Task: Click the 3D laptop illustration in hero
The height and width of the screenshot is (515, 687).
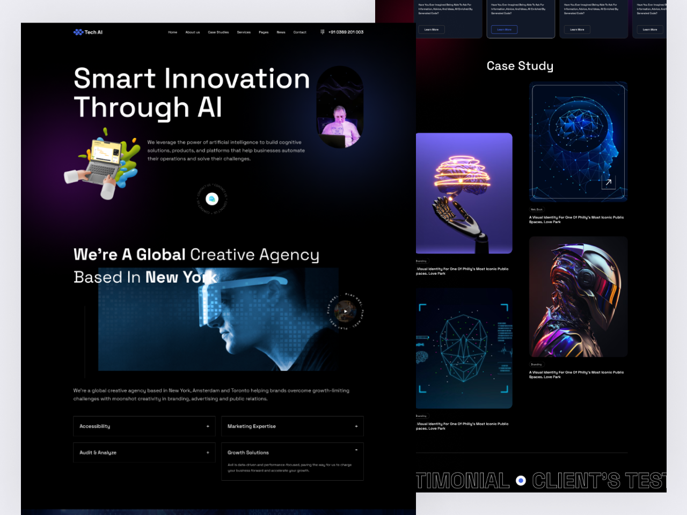Action: 103,163
